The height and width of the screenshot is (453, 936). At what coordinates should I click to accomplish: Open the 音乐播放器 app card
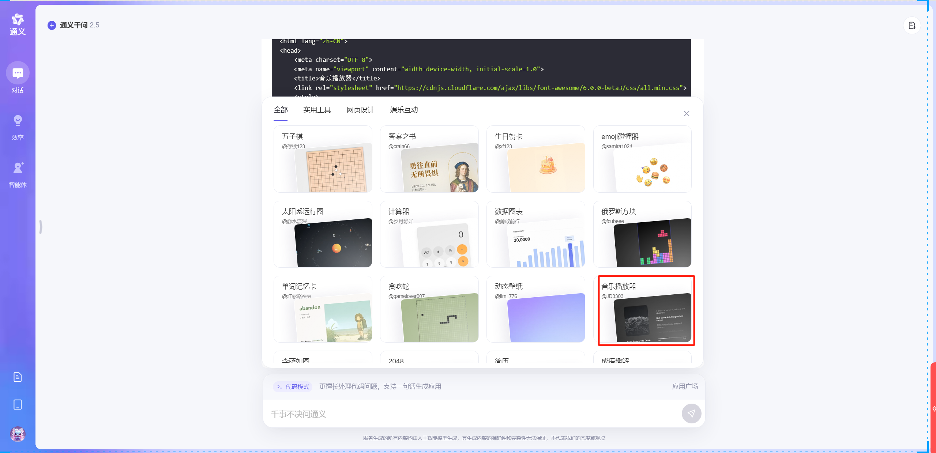coord(646,310)
